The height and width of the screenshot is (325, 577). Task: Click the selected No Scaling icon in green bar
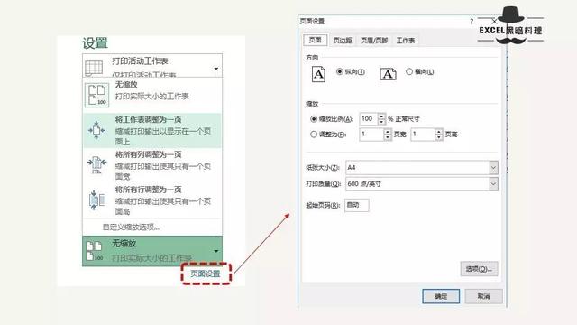pyautogui.click(x=94, y=251)
